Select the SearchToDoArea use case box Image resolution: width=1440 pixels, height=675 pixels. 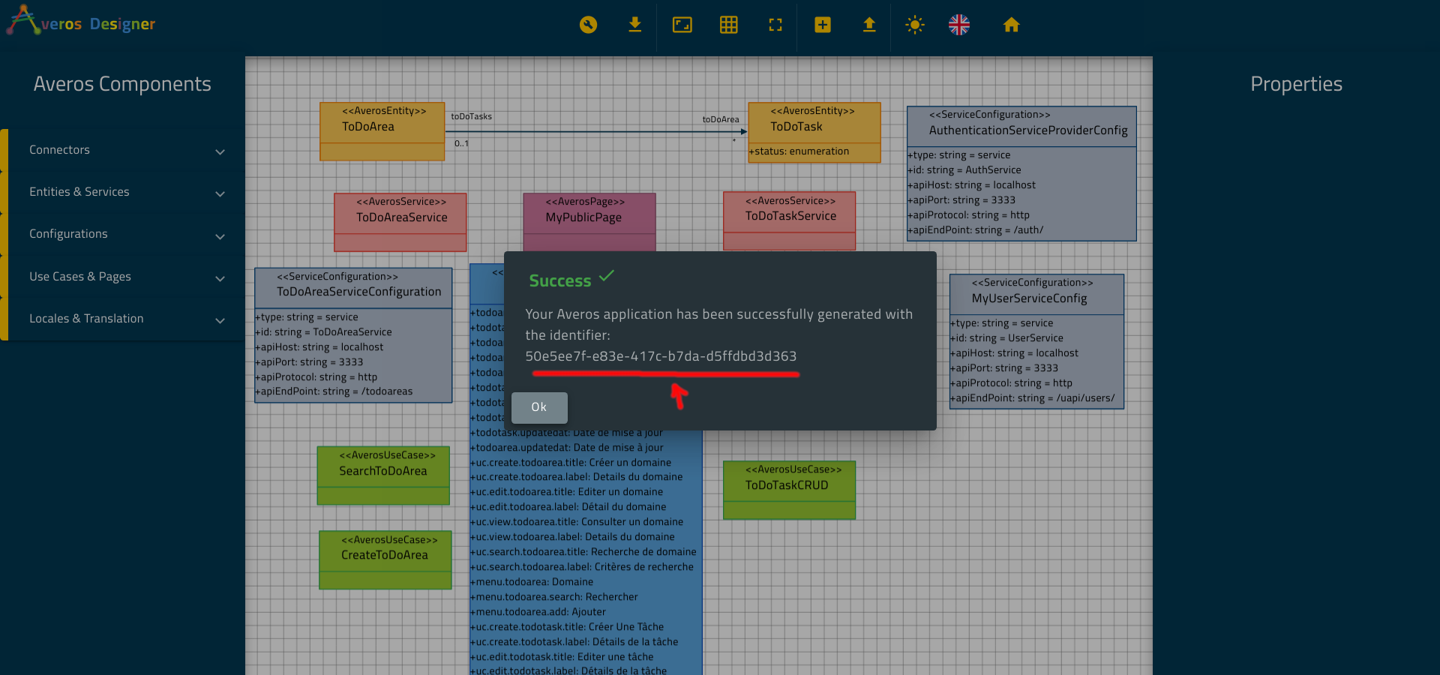(383, 475)
